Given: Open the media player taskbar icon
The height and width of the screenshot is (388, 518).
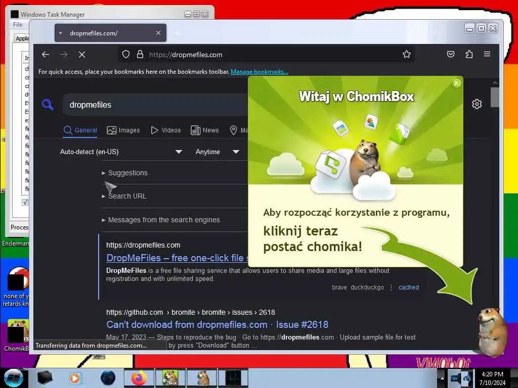Looking at the screenshot, I should click(x=75, y=378).
